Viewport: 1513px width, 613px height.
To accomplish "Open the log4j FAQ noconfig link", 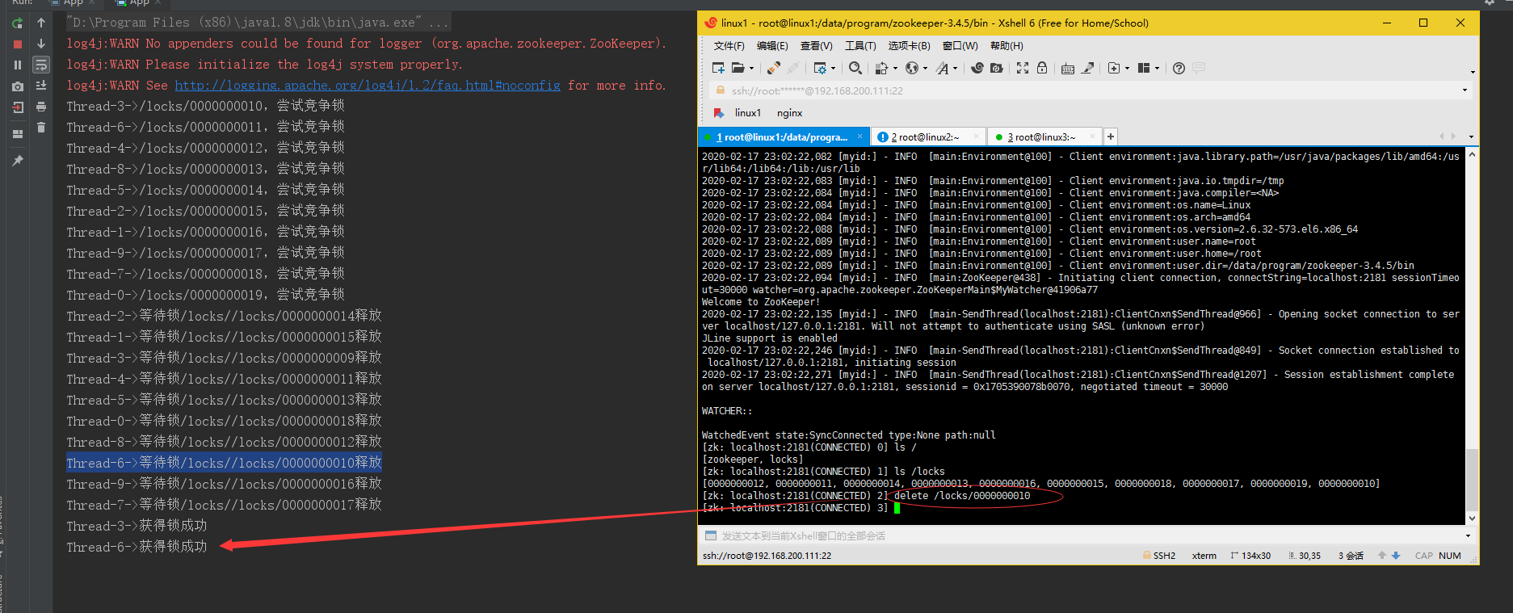I will point(368,86).
